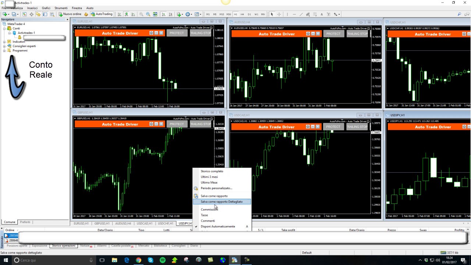471x265 pixels.
Task: Select the equidistant channel tool
Action: [x=308, y=14]
